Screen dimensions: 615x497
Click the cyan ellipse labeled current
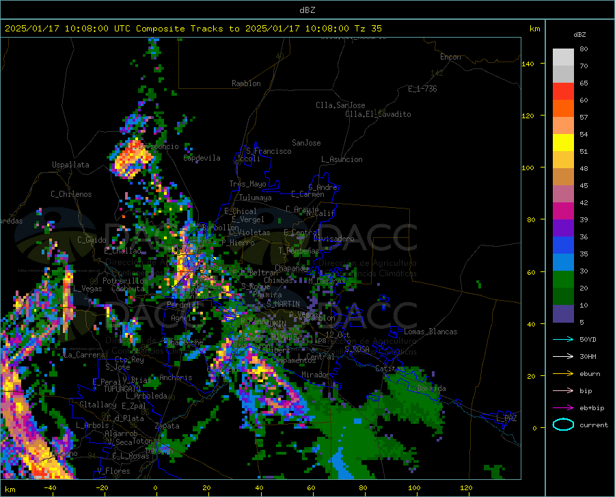point(563,425)
